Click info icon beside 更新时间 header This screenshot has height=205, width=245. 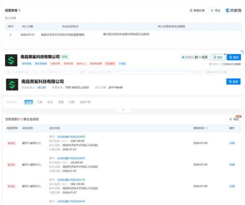point(206,128)
